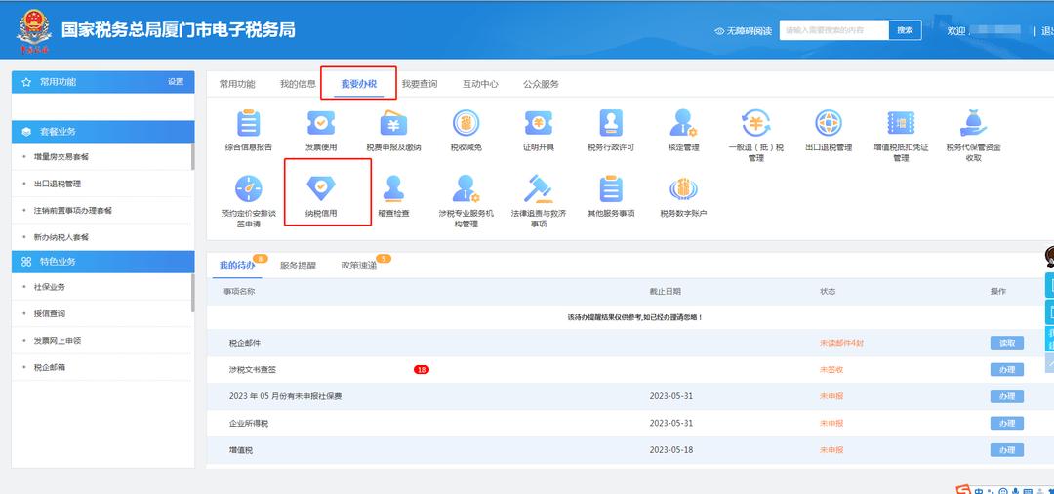Click the red 18 badge on 涉税文书查签
This screenshot has width=1054, height=494.
coord(422,370)
